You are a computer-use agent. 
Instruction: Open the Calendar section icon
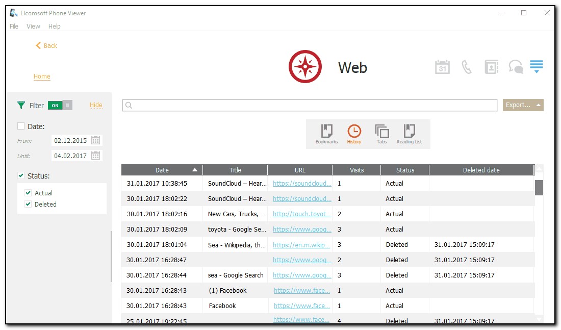tap(442, 67)
